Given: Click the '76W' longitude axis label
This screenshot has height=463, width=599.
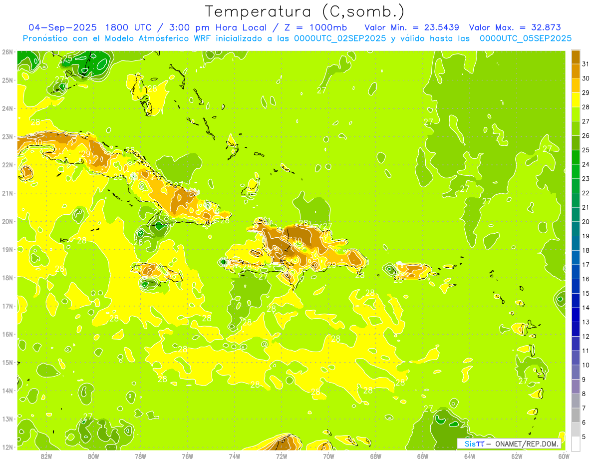Looking at the screenshot, I should click(188, 456).
